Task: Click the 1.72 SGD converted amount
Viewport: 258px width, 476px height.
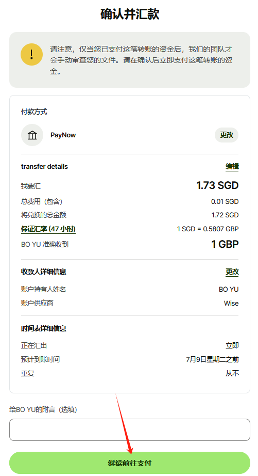Action: [x=225, y=215]
